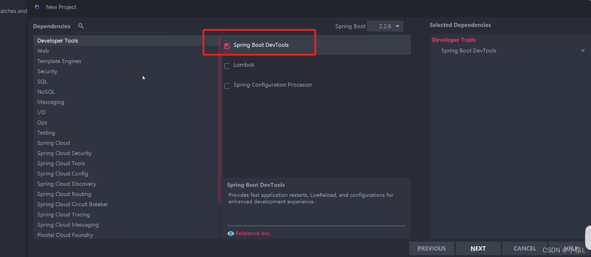Screen dimensions: 591x257
Task: Select Spring Cloud Circuit Breaker category
Action: [126, 204]
